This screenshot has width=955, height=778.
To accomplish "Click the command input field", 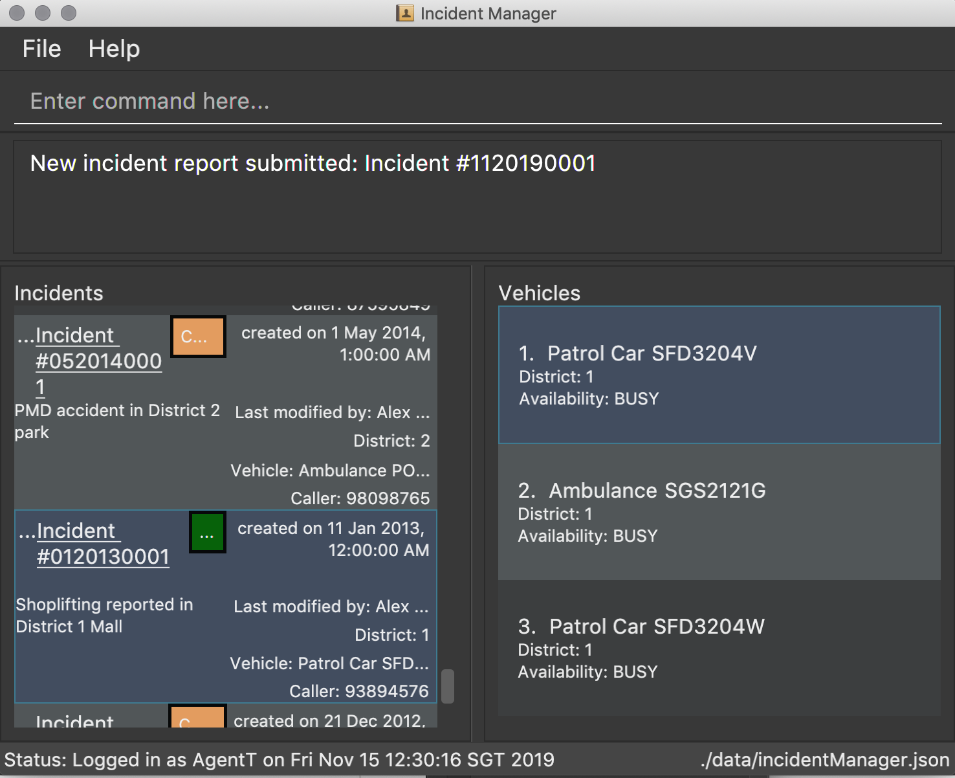I will point(477,102).
